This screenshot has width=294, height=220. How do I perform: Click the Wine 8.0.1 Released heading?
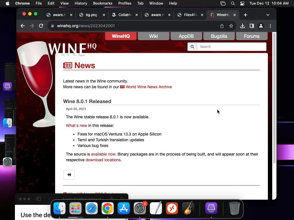87,101
